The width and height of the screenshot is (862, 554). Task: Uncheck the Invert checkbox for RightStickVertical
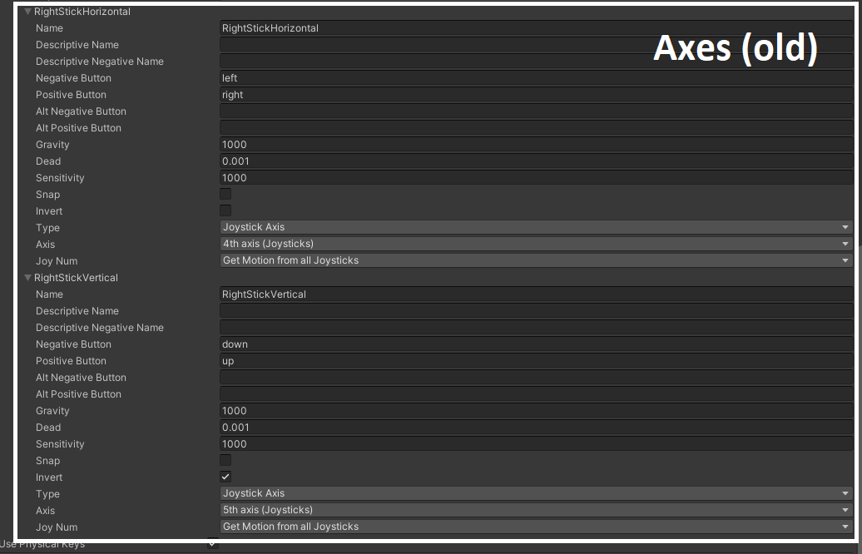point(225,477)
